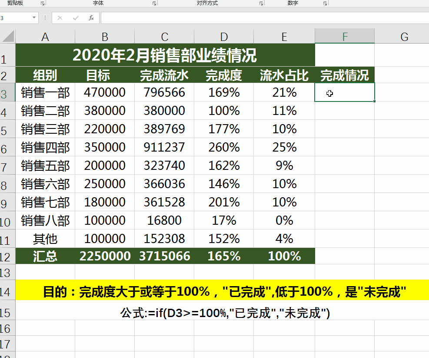Click the 完成度 header cell
This screenshot has height=358, width=429.
click(x=224, y=75)
